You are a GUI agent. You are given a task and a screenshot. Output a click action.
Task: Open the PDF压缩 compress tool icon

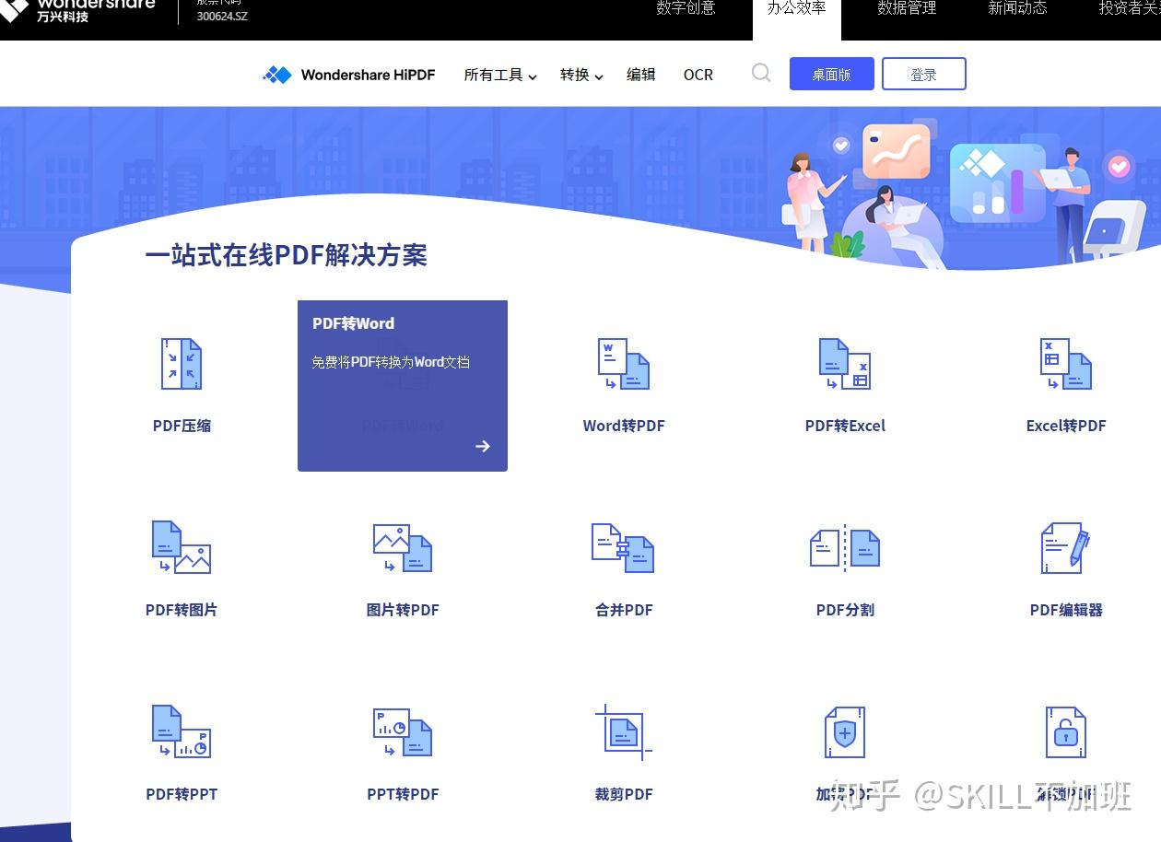[182, 363]
